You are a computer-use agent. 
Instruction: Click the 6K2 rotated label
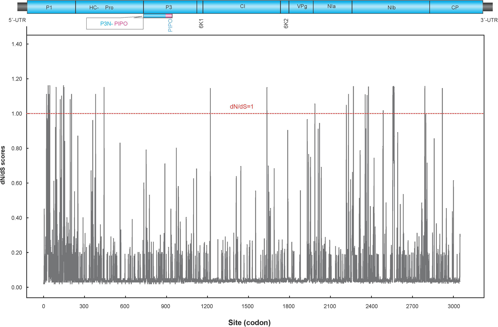(286, 24)
